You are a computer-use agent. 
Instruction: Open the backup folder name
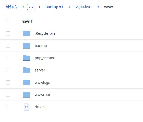[41, 46]
